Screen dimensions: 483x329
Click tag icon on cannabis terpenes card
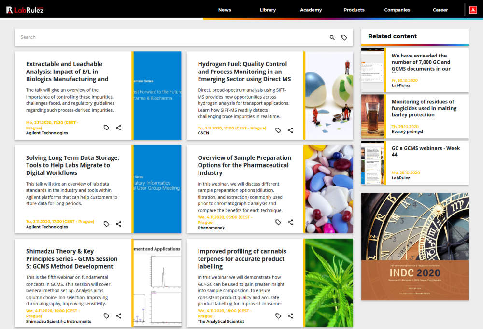pos(278,316)
